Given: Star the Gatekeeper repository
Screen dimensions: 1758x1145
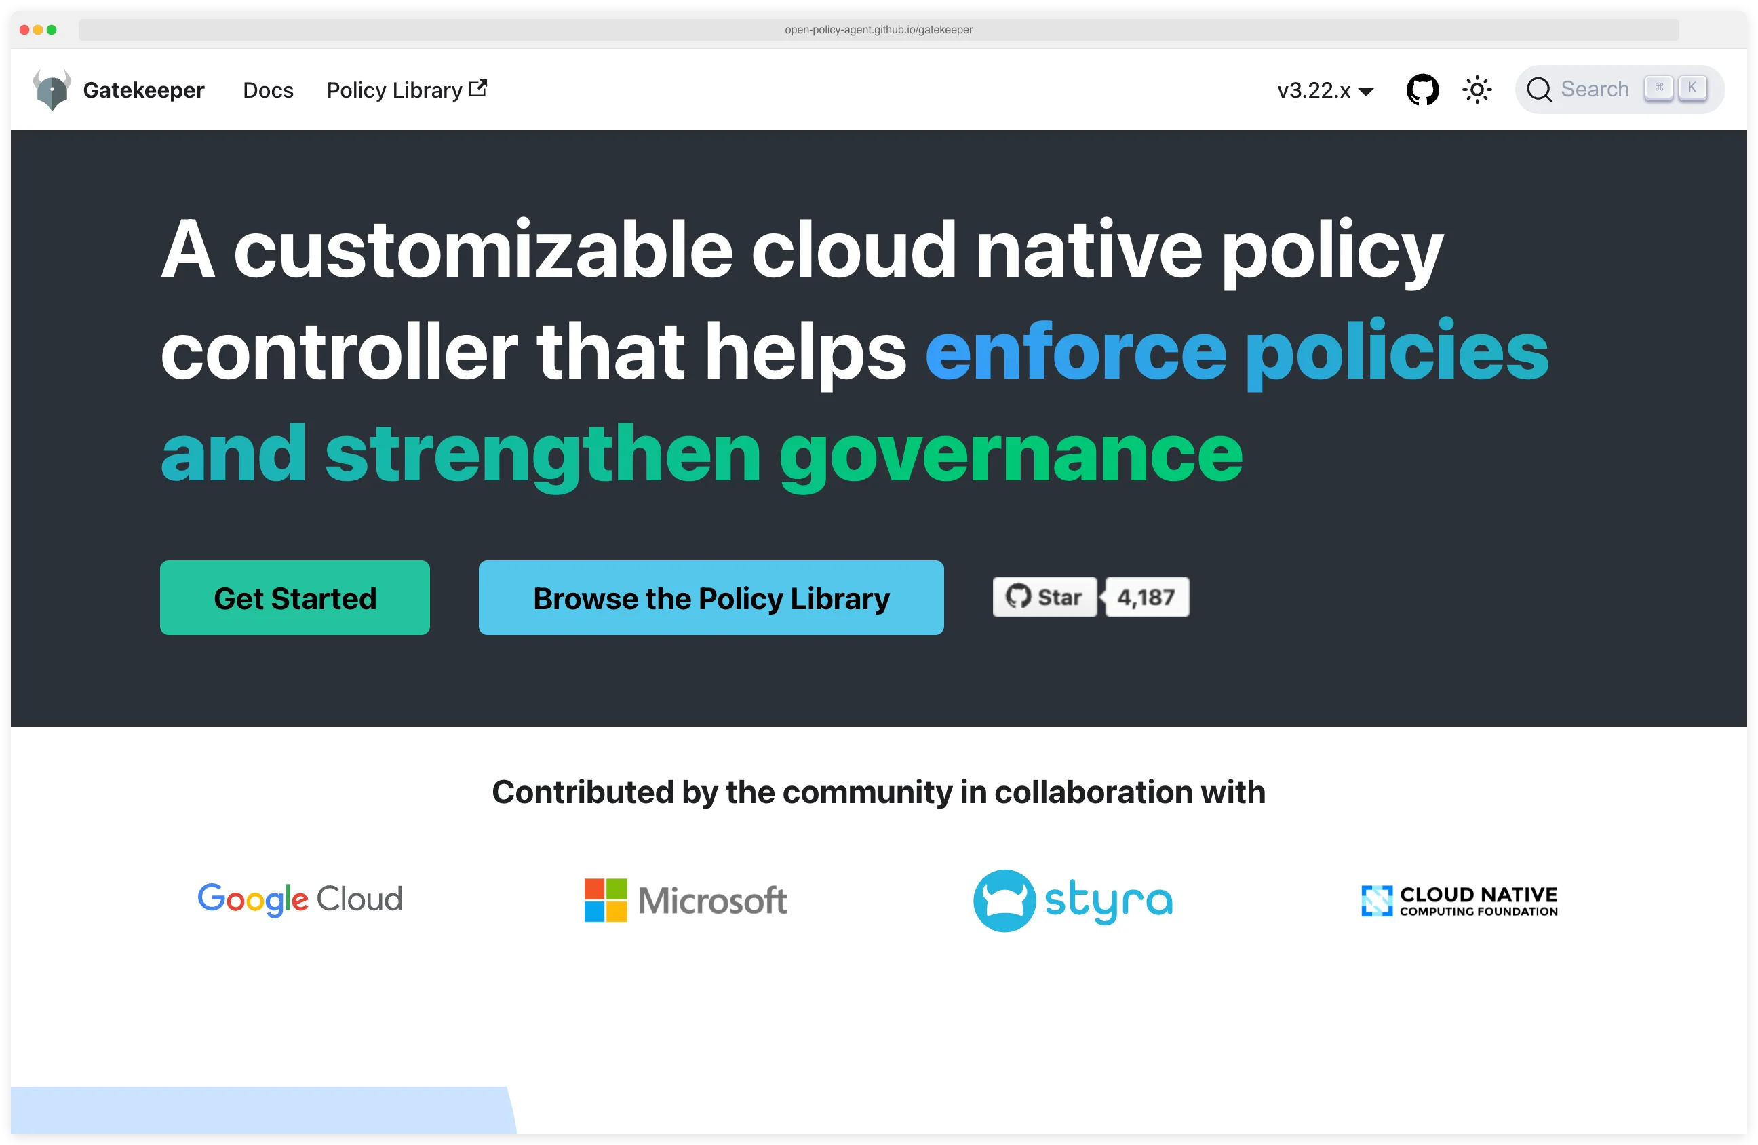Looking at the screenshot, I should (1044, 597).
